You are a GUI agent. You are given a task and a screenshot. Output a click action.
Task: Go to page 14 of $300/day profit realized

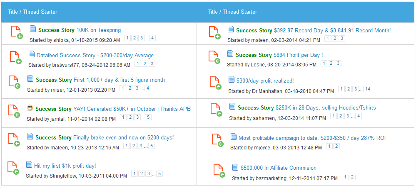(x=368, y=89)
